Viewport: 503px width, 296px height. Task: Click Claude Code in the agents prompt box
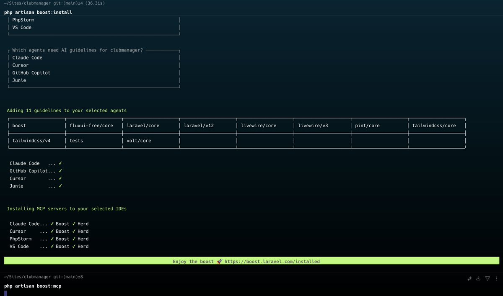(27, 58)
